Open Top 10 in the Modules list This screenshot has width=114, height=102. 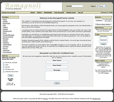click(x=5, y=48)
